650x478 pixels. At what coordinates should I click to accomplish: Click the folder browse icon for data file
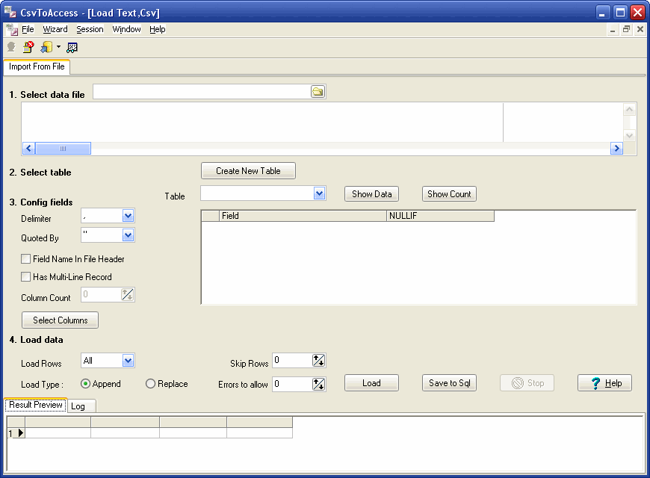pos(318,92)
